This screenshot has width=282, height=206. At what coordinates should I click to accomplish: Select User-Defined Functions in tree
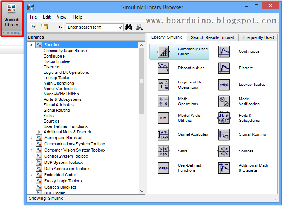[65, 126]
